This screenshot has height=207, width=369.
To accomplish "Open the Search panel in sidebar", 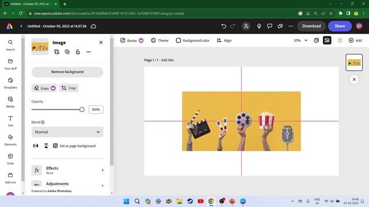I will coord(10,45).
